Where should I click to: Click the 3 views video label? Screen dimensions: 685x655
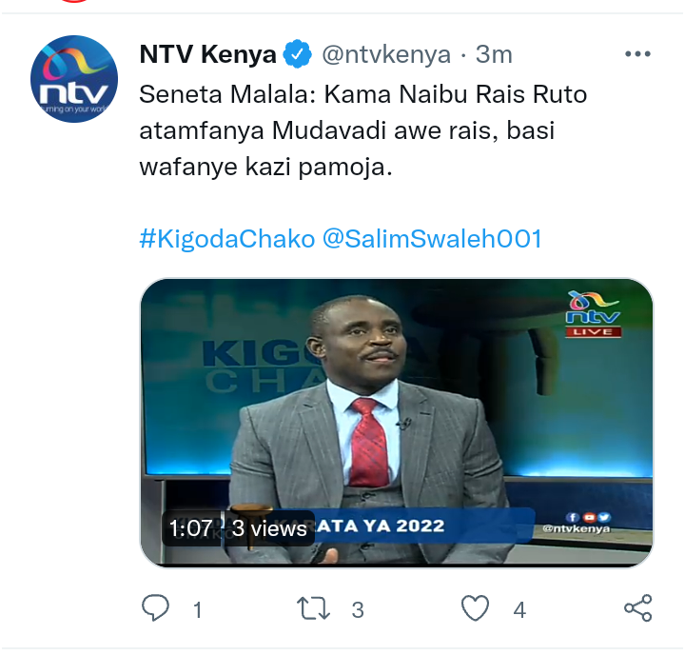point(268,528)
